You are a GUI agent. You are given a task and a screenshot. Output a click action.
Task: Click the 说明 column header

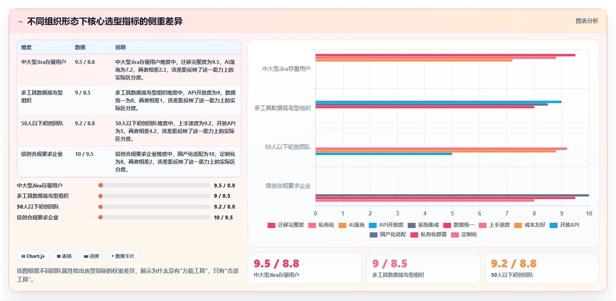pyautogui.click(x=121, y=47)
